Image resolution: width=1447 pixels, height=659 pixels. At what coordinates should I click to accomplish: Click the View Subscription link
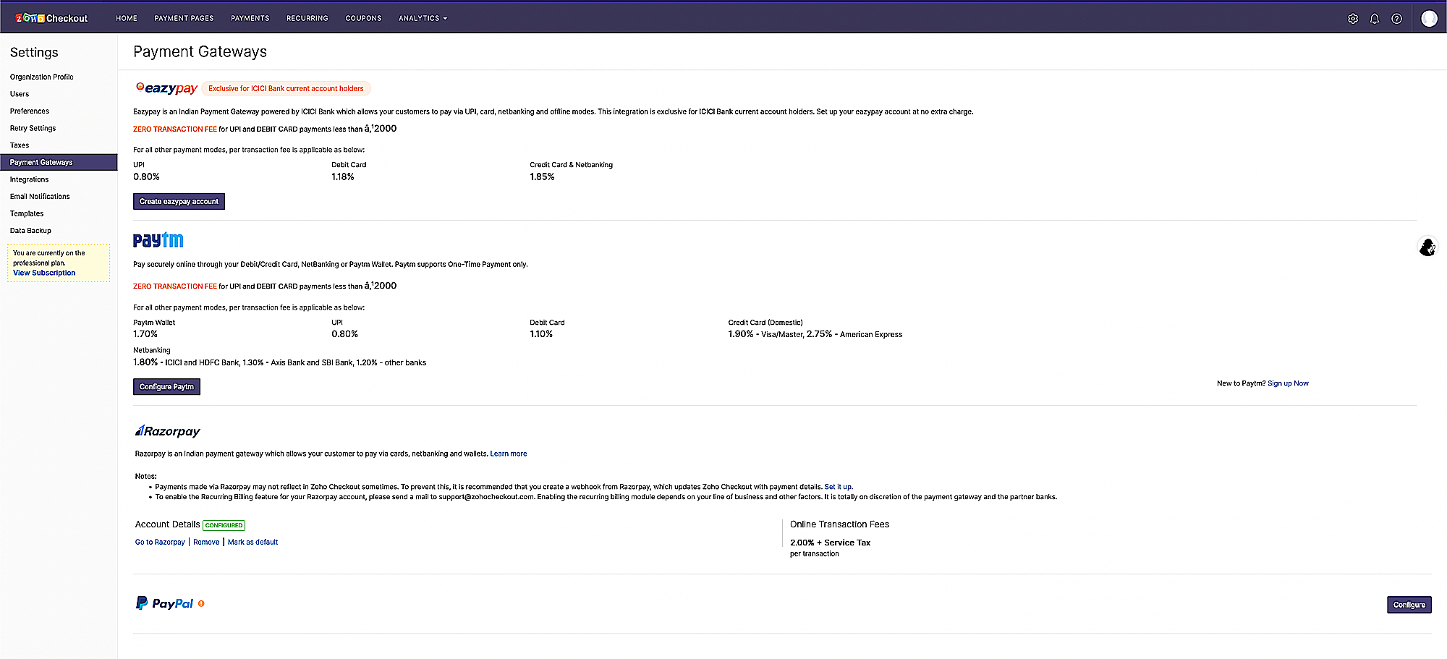click(x=44, y=273)
